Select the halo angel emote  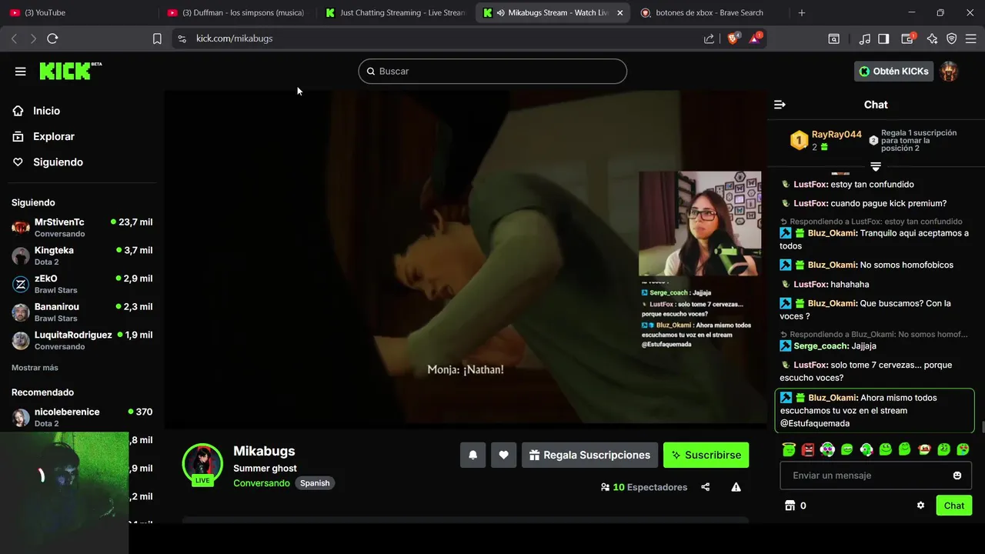789,449
